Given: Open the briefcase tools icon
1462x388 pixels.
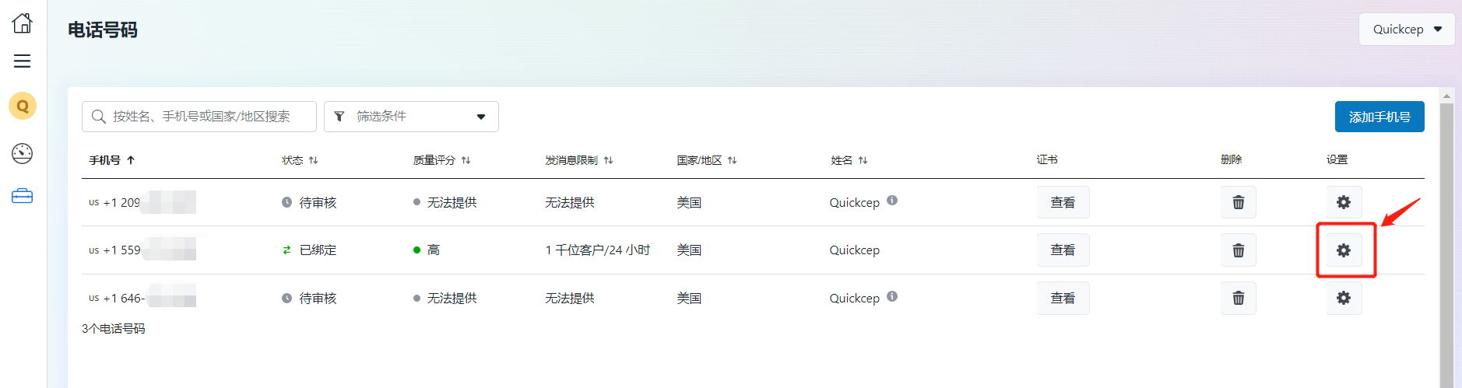Looking at the screenshot, I should (x=23, y=196).
